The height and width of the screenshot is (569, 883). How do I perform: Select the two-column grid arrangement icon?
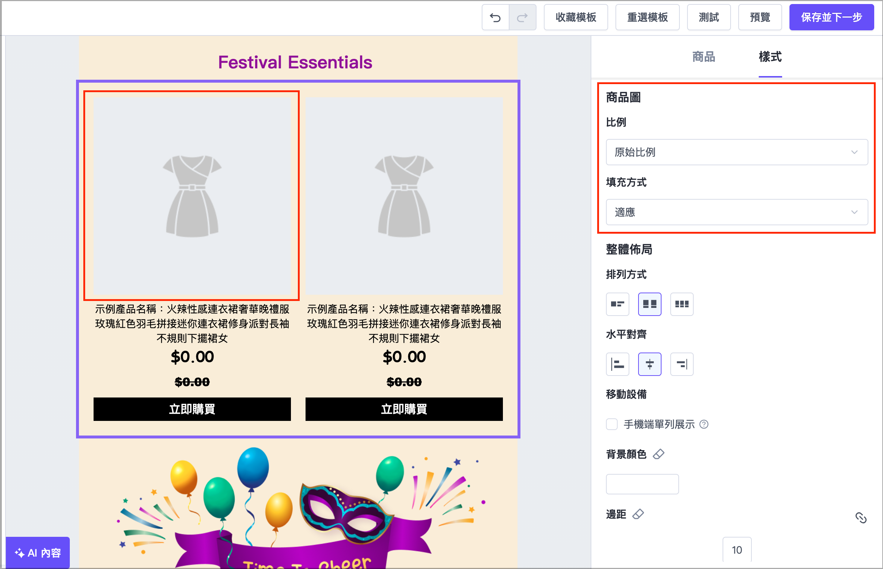point(649,304)
